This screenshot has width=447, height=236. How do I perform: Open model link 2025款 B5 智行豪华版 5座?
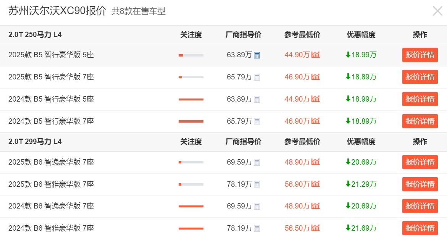click(x=51, y=55)
